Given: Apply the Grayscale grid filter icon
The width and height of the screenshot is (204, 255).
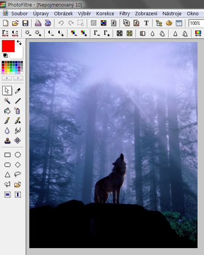Looking at the screenshot, I should (120, 33).
